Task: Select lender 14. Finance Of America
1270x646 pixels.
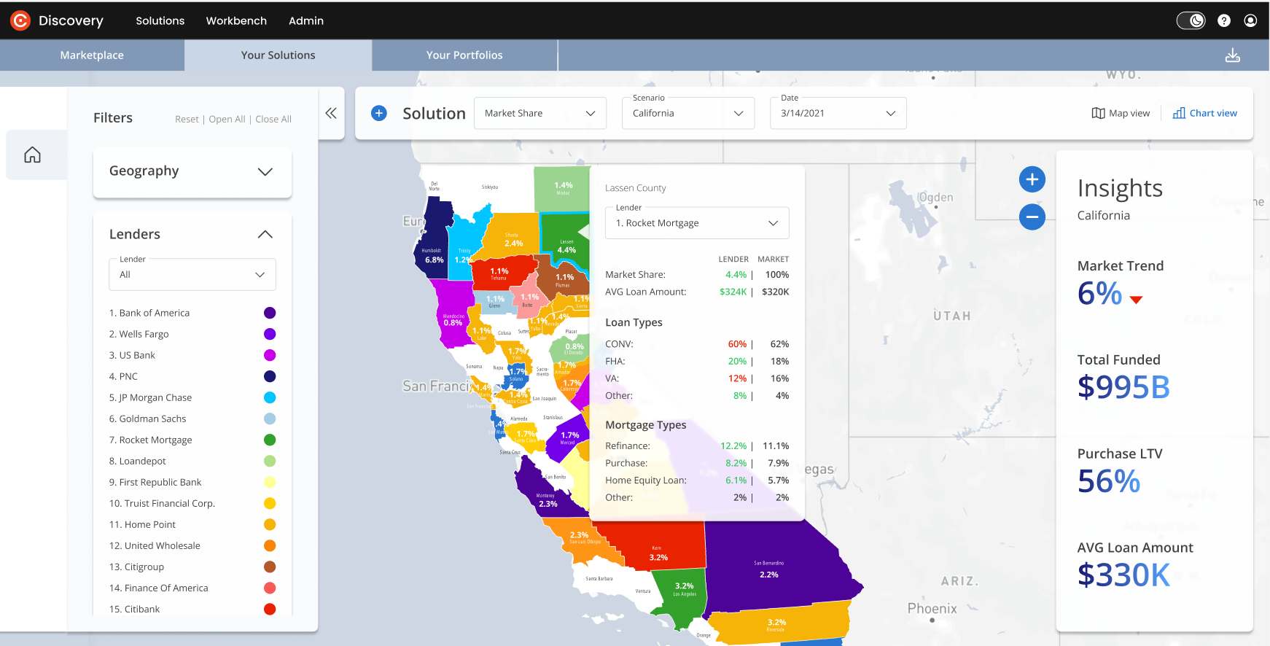Action: click(158, 588)
